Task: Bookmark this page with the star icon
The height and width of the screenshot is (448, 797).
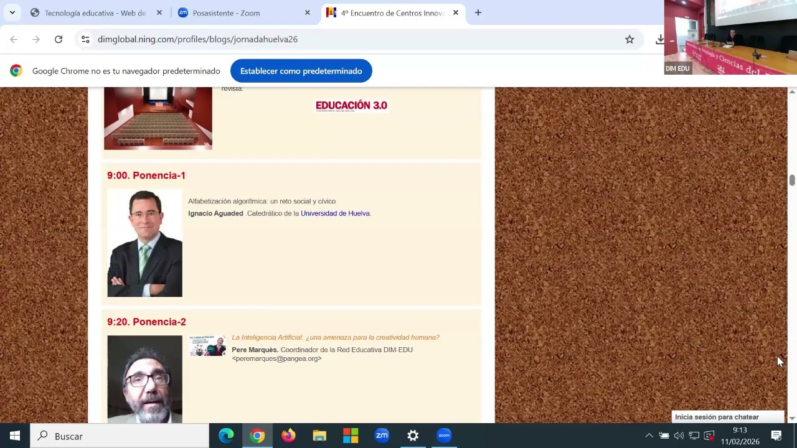Action: tap(630, 39)
